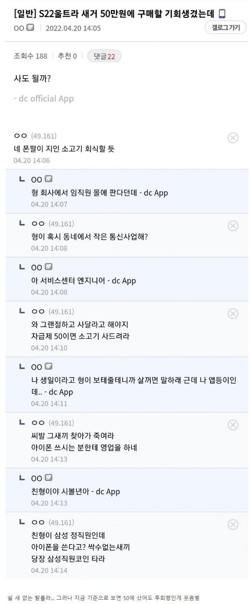
Task: Delete the 14:06 comment about 소고기 회식
Action: (233, 138)
